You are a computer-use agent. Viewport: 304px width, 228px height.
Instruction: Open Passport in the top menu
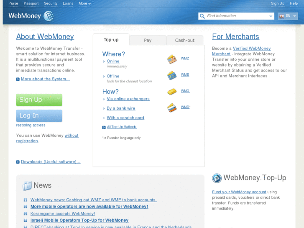point(31,3)
